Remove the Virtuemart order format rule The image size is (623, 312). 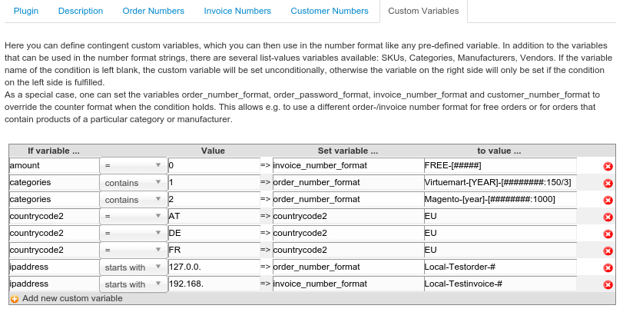coord(608,183)
